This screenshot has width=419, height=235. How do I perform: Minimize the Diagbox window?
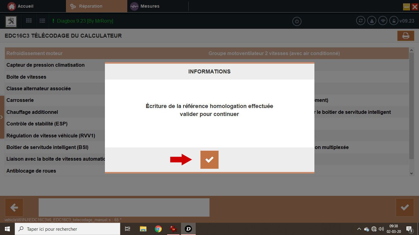(x=406, y=6)
